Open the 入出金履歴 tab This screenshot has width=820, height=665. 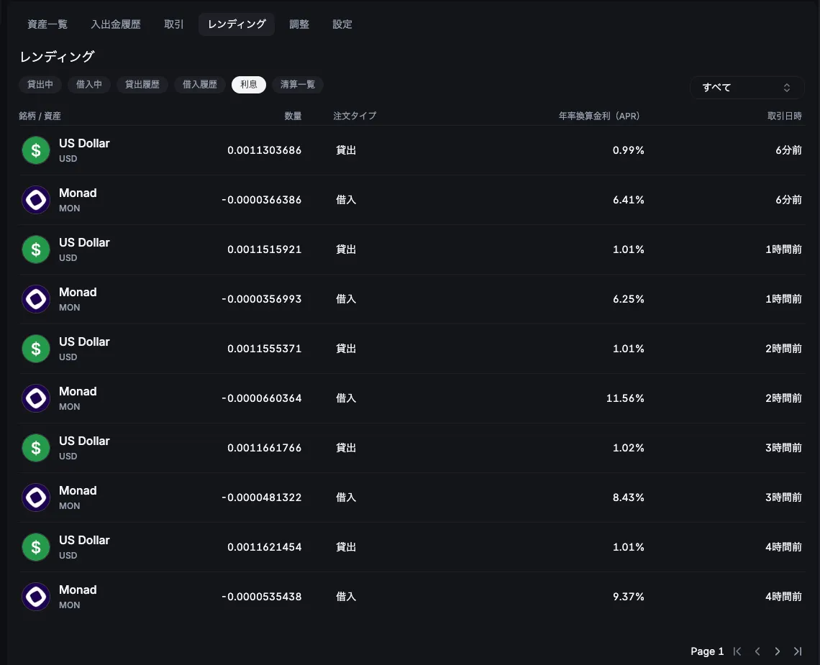(116, 24)
